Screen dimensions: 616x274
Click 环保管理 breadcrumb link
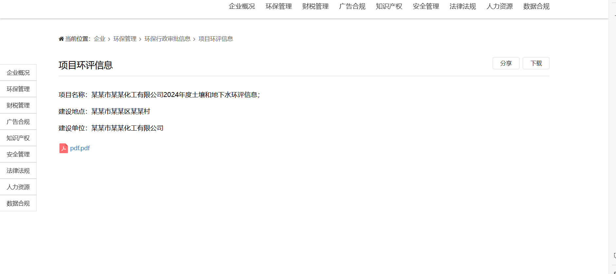point(125,39)
